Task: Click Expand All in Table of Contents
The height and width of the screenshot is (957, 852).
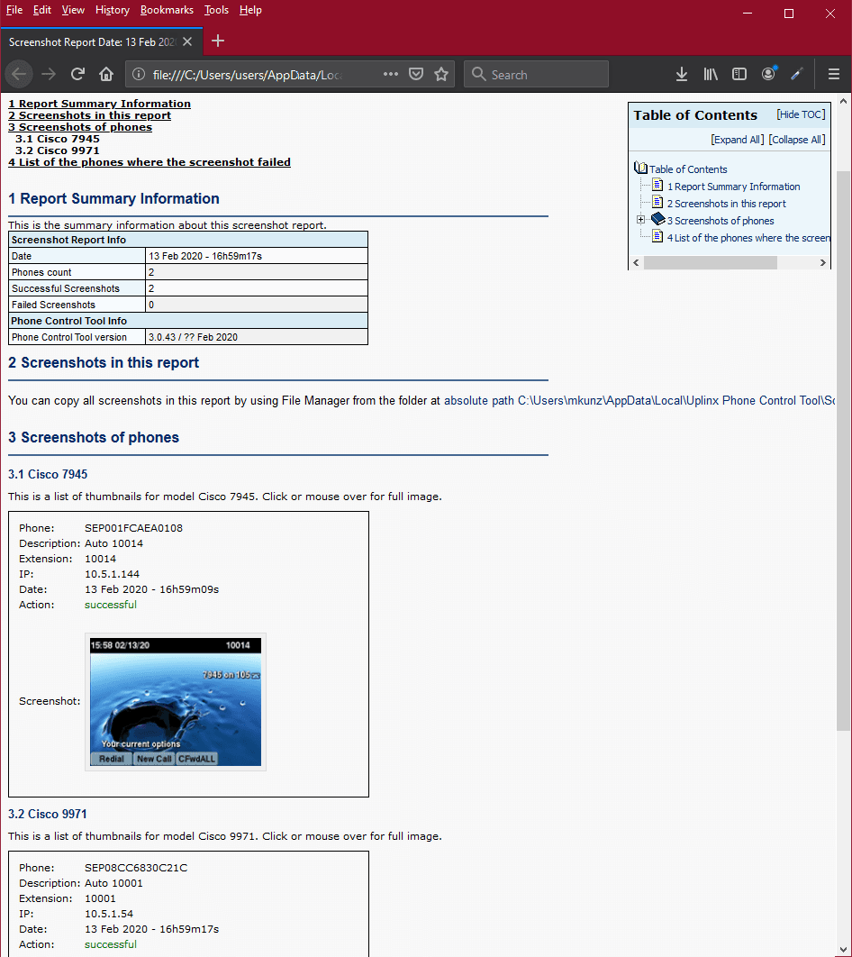Action: [x=737, y=140]
